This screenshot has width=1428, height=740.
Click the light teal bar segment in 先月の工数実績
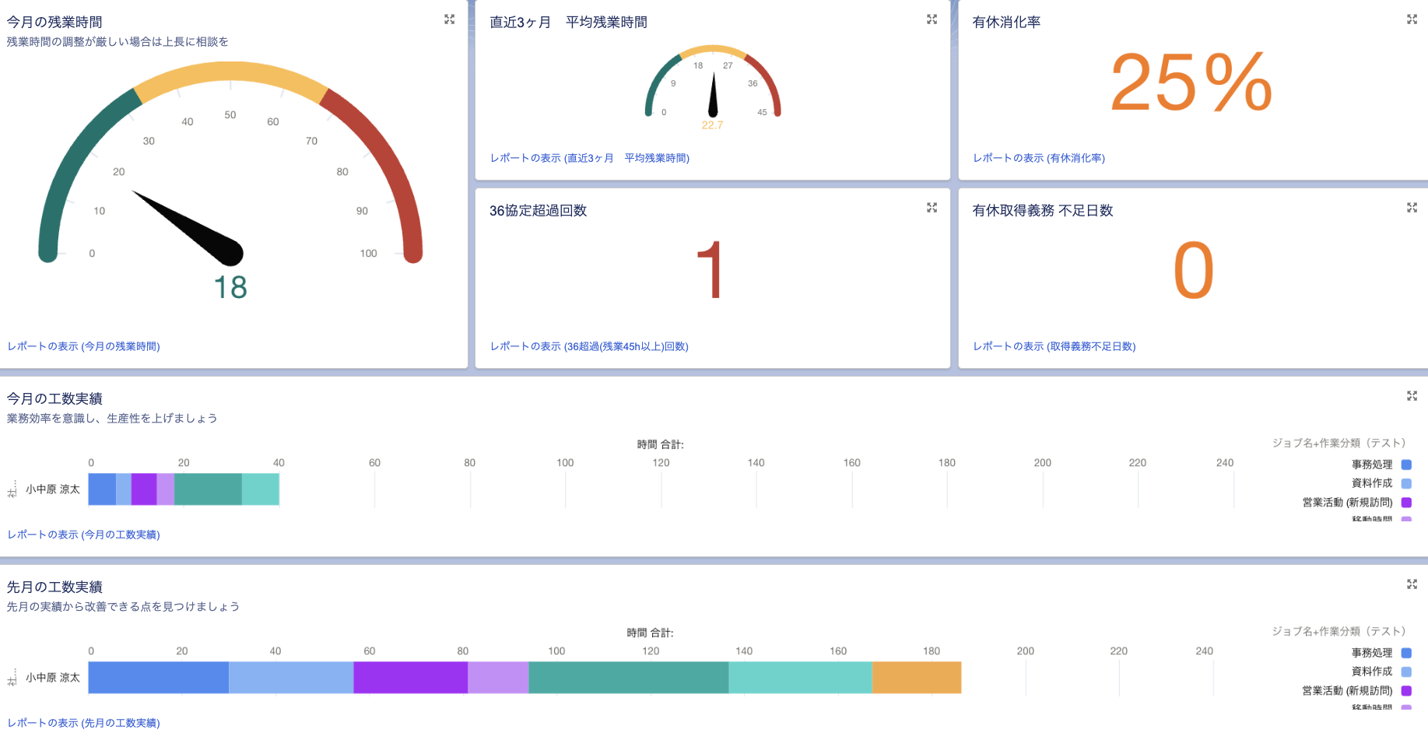pyautogui.click(x=801, y=678)
